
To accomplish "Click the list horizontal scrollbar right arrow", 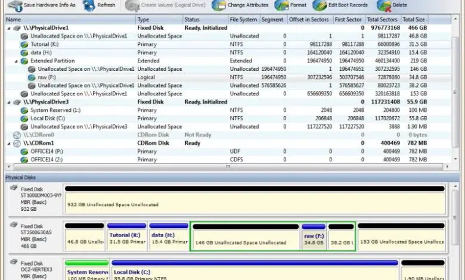I will [447, 167].
